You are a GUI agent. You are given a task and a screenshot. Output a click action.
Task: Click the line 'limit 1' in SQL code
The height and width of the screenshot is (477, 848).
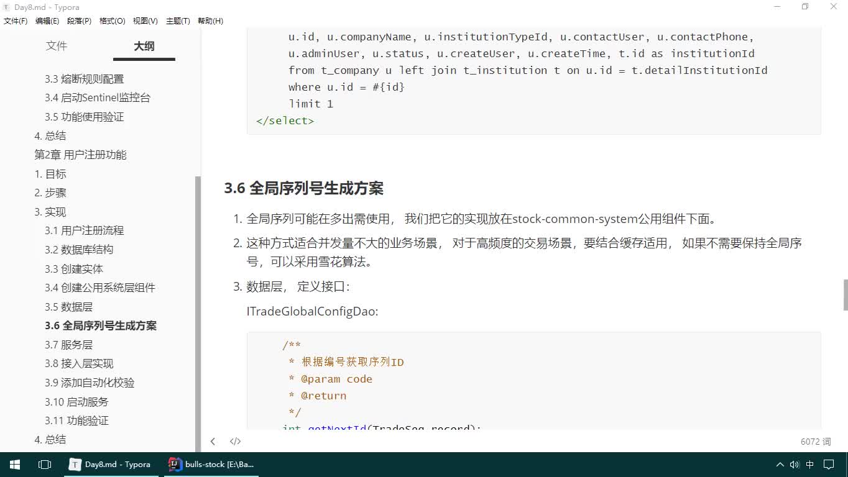pyautogui.click(x=311, y=104)
